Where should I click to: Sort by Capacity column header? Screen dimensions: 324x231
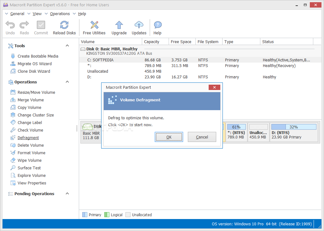click(x=155, y=42)
